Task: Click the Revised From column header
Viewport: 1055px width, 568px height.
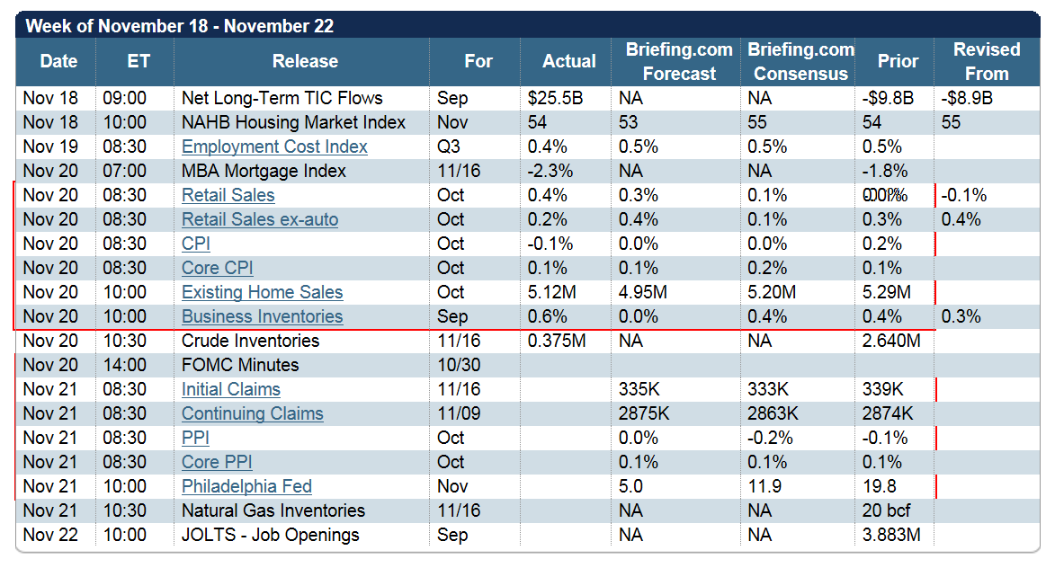Action: pyautogui.click(x=987, y=61)
